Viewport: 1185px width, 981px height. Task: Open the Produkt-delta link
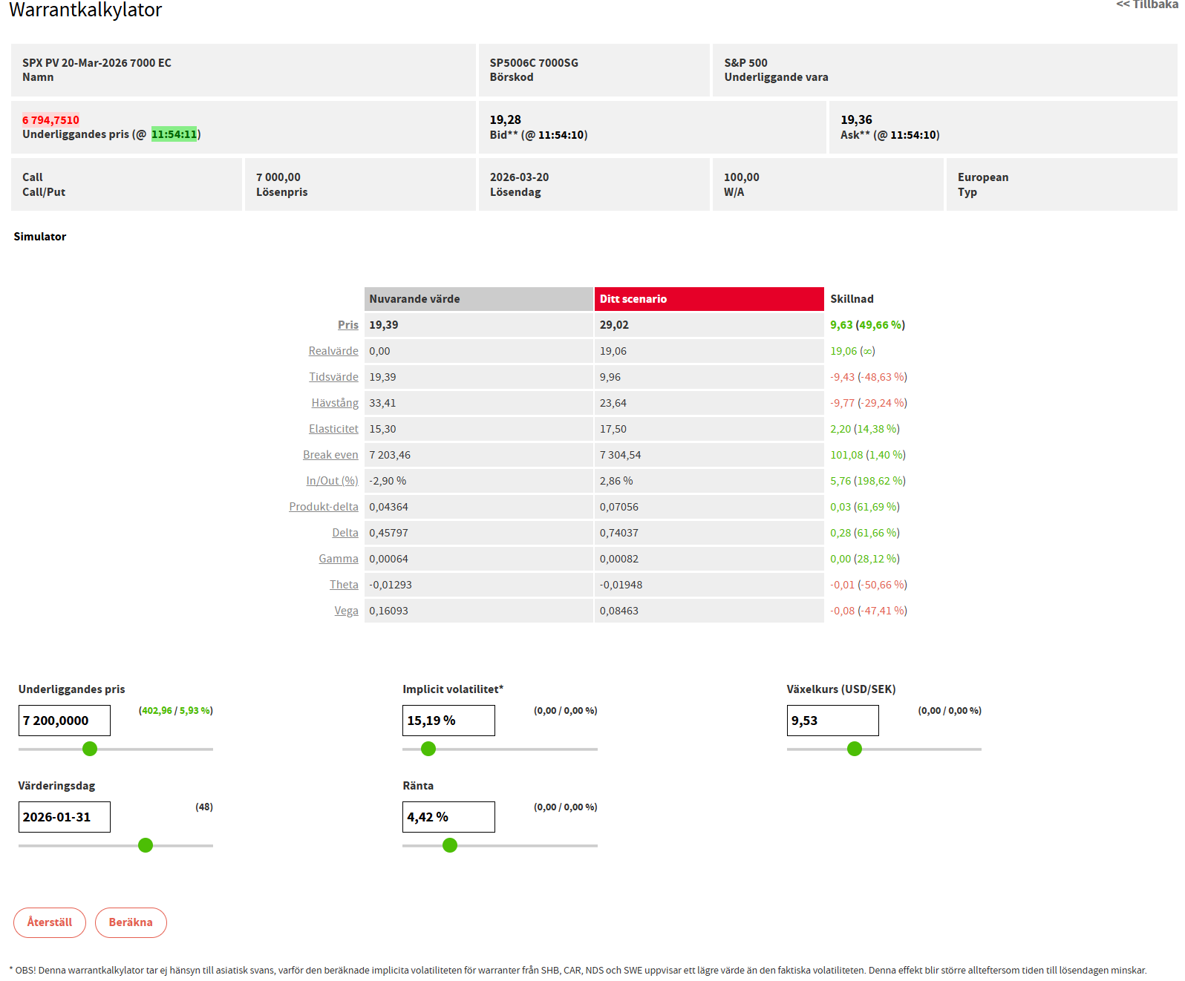[x=324, y=507]
